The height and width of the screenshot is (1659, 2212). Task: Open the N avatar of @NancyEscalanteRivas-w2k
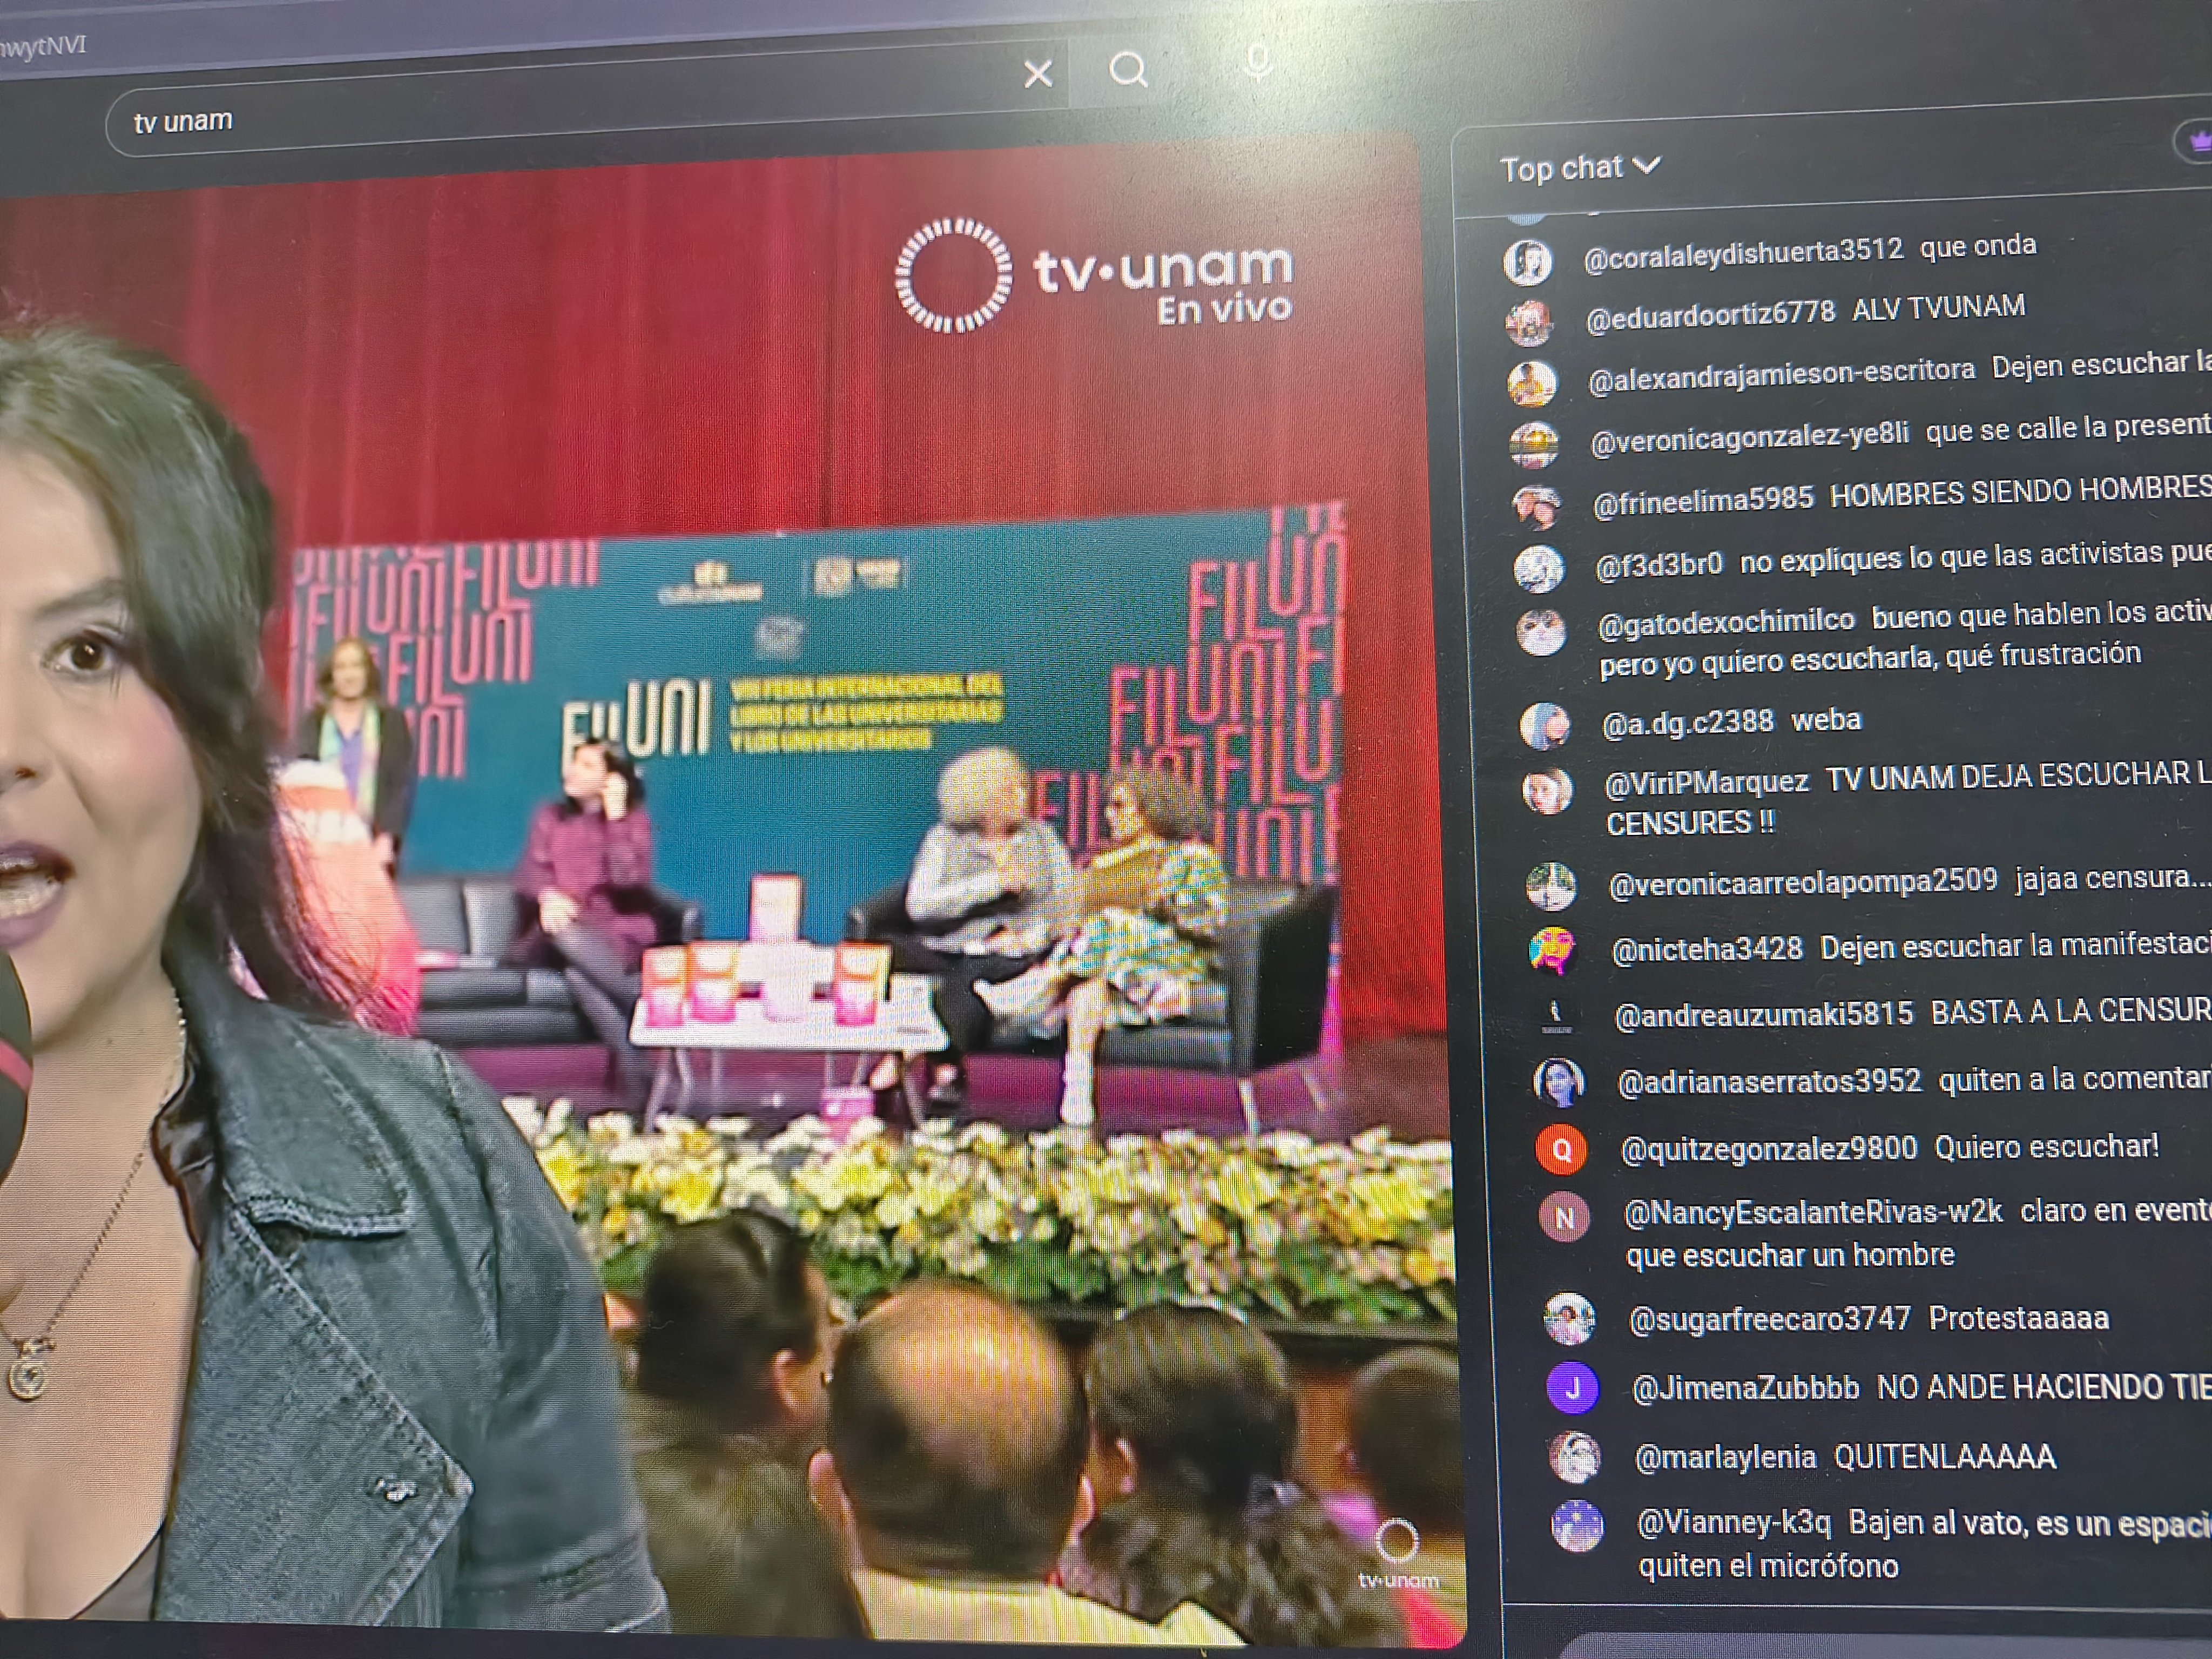coord(1564,1218)
